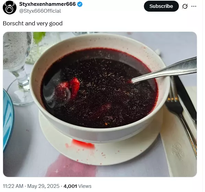205x192 pixels.
Task: Click the red spill on the saucer
Action: tap(83, 144)
